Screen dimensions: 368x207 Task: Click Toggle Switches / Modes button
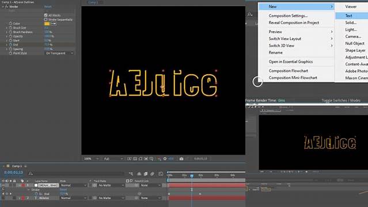[341, 100]
